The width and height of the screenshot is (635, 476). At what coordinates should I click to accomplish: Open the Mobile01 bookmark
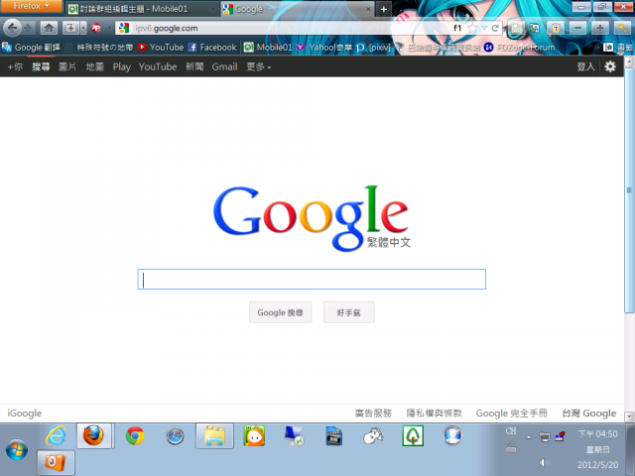click(268, 48)
